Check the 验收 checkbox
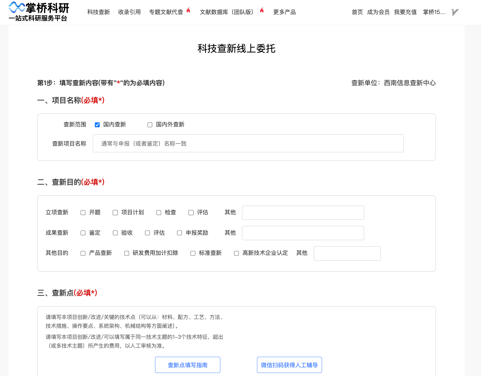This screenshot has height=376, width=481. coord(115,233)
